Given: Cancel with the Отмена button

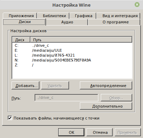Looking at the screenshot, I should coord(99,132).
